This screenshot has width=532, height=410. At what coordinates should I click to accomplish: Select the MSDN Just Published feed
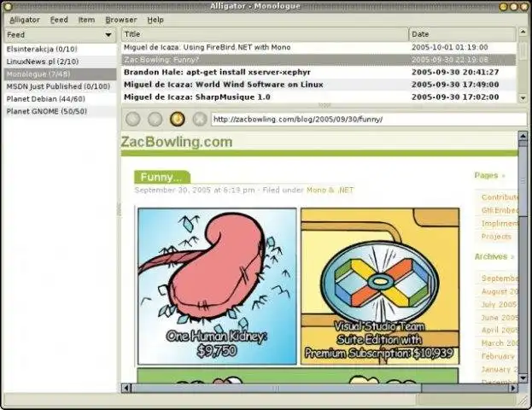61,86
